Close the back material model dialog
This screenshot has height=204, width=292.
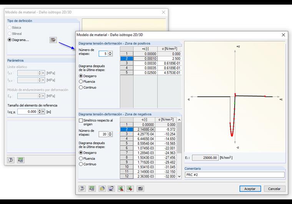(x=163, y=12)
